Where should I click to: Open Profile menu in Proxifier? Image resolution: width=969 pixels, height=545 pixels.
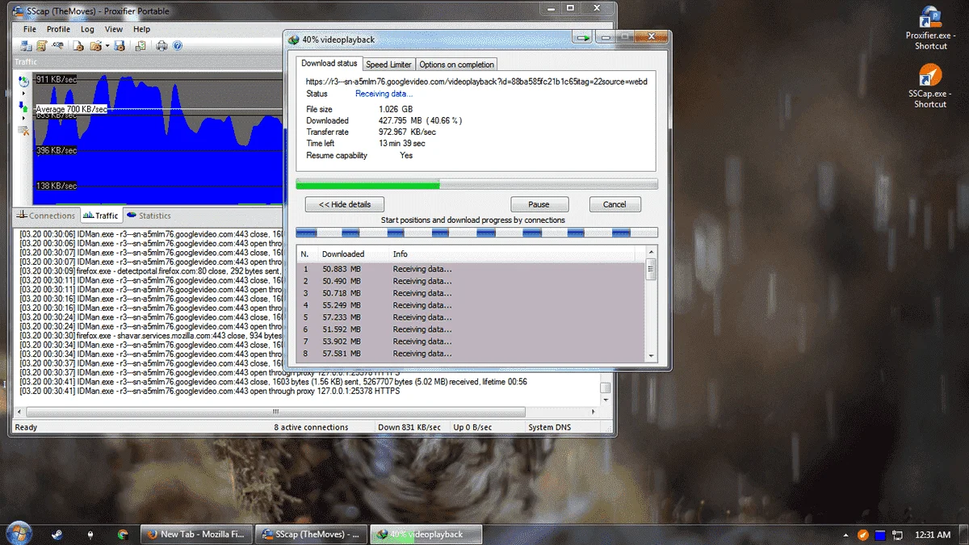click(58, 29)
